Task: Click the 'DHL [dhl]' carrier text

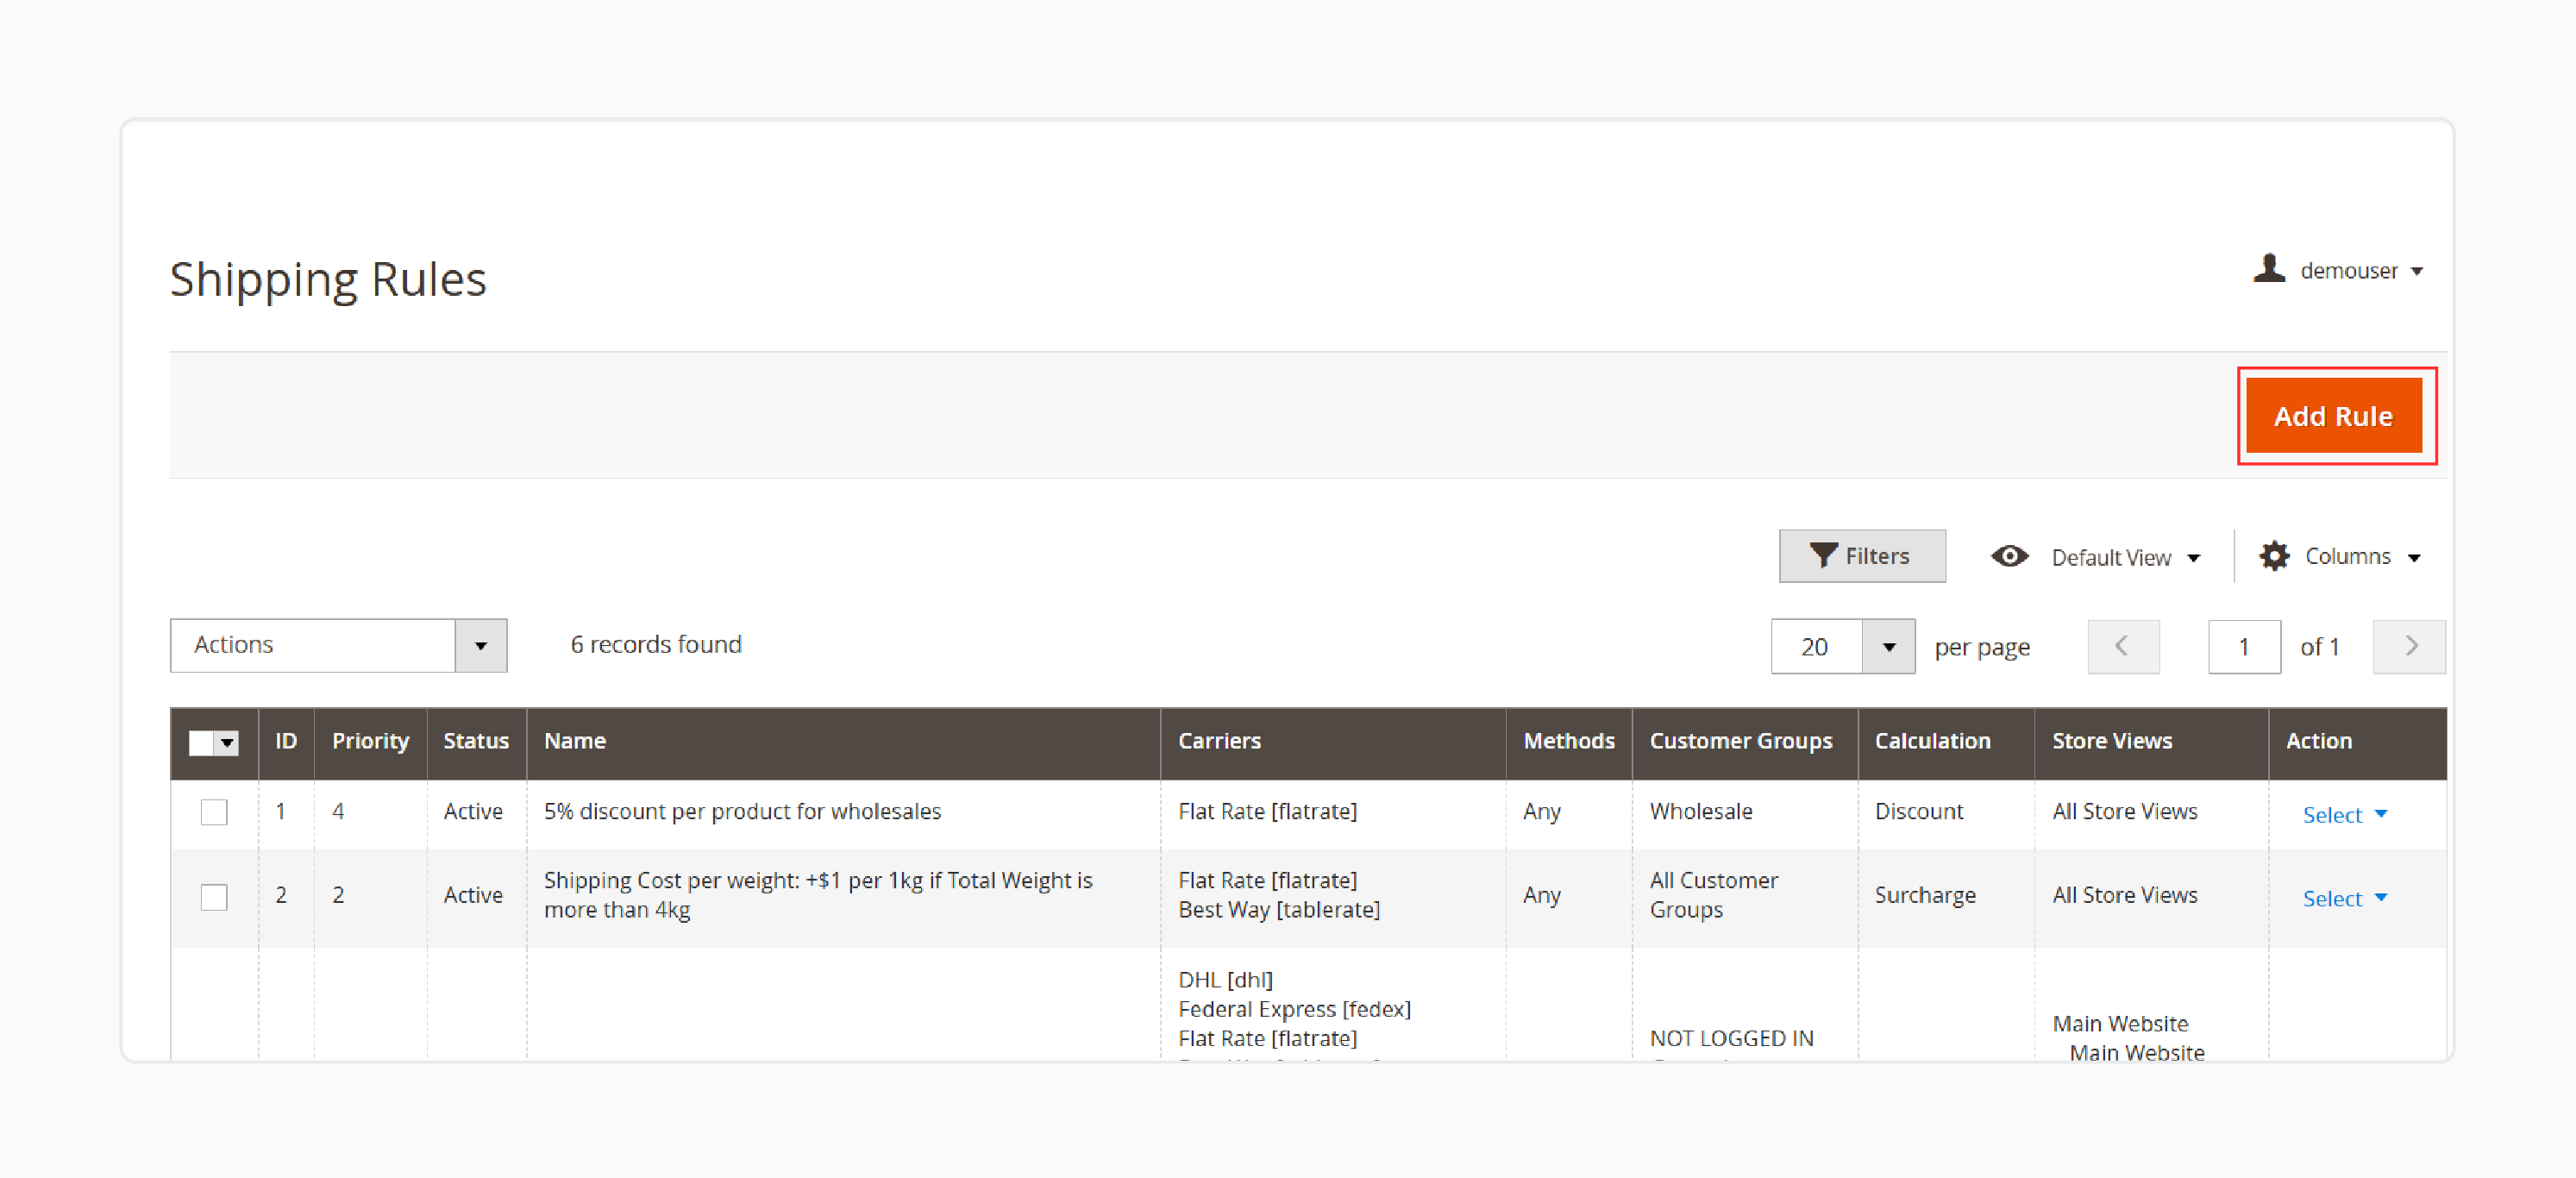Action: (x=1225, y=980)
